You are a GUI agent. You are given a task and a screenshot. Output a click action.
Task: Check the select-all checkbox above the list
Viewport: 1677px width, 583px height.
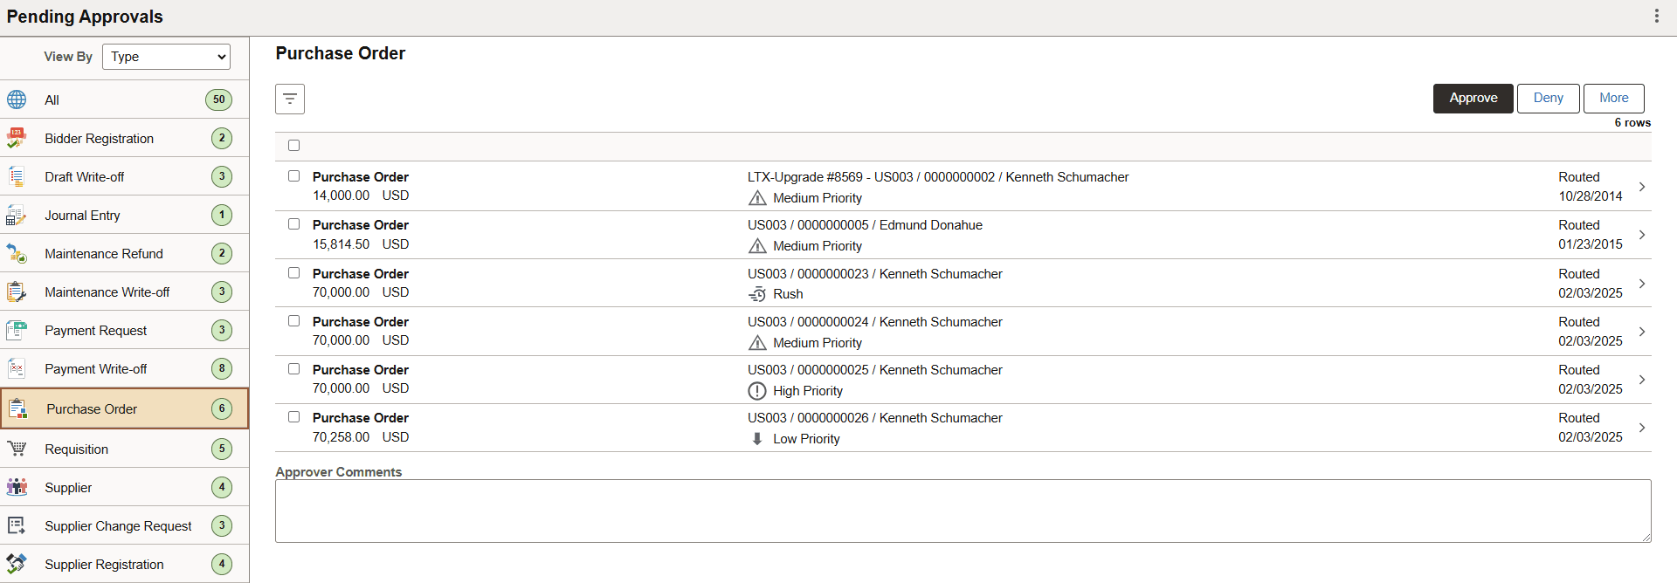coord(293,146)
